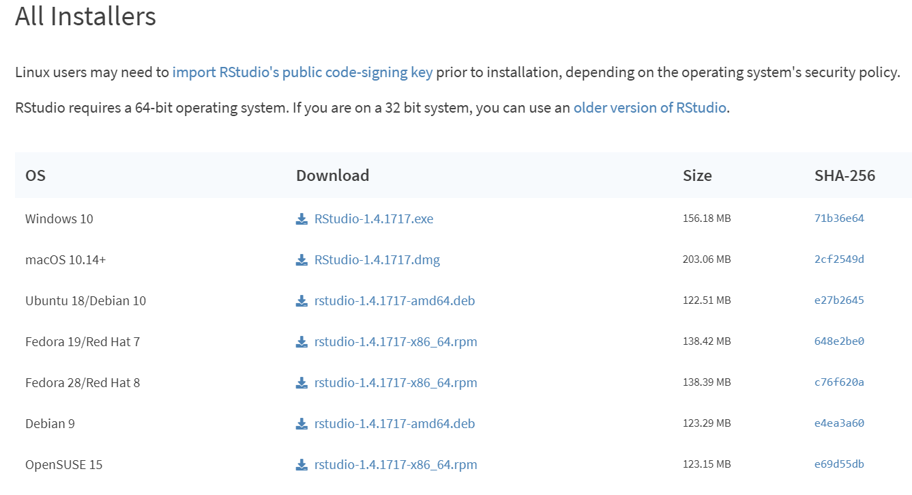The width and height of the screenshot is (912, 495).
Task: Click SHA-256 hash e27b2645
Action: coord(839,300)
